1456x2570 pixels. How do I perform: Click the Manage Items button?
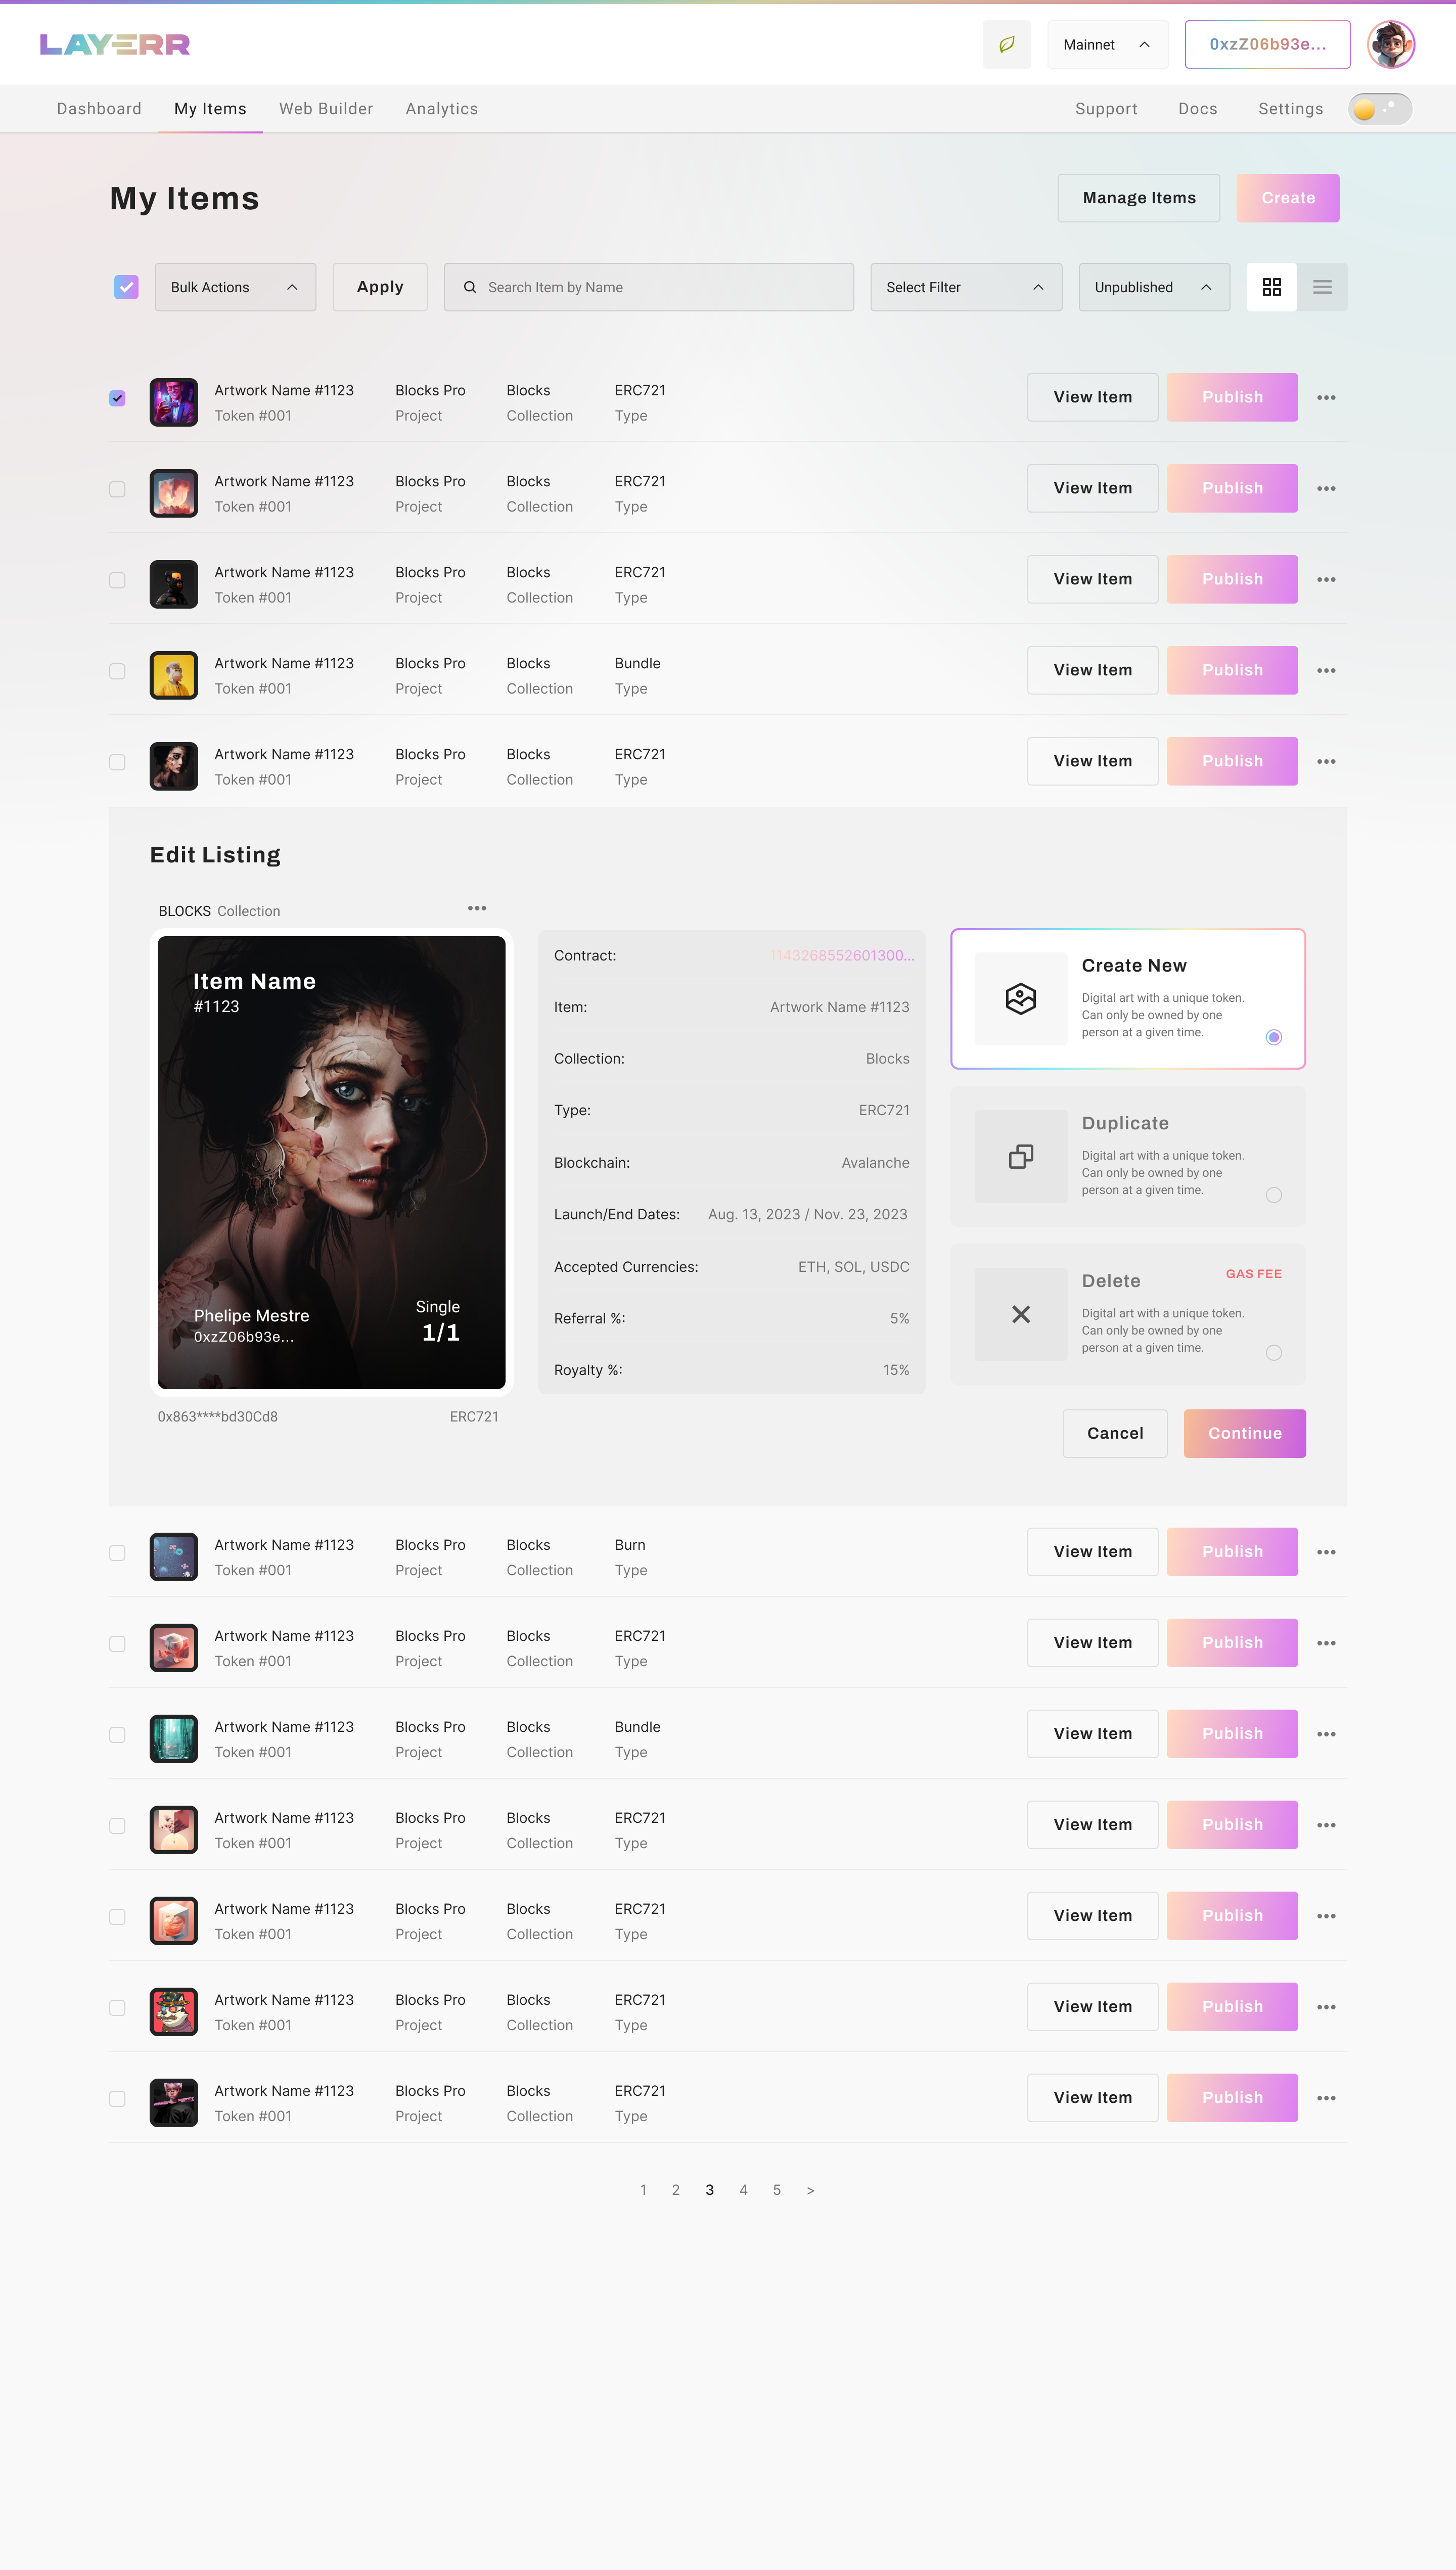1138,198
